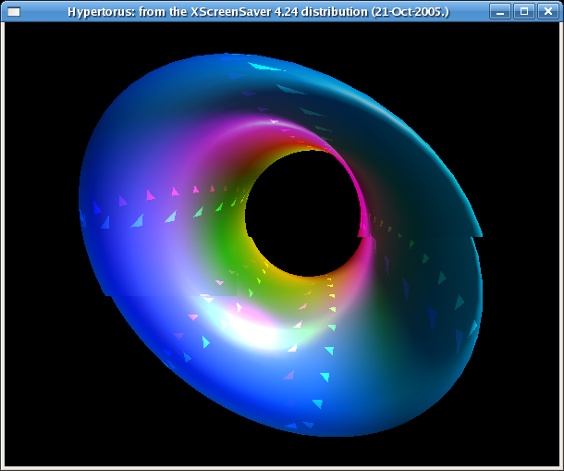Maximize the Hypertorus window
Image resolution: width=564 pixels, height=471 pixels.
pos(523,11)
